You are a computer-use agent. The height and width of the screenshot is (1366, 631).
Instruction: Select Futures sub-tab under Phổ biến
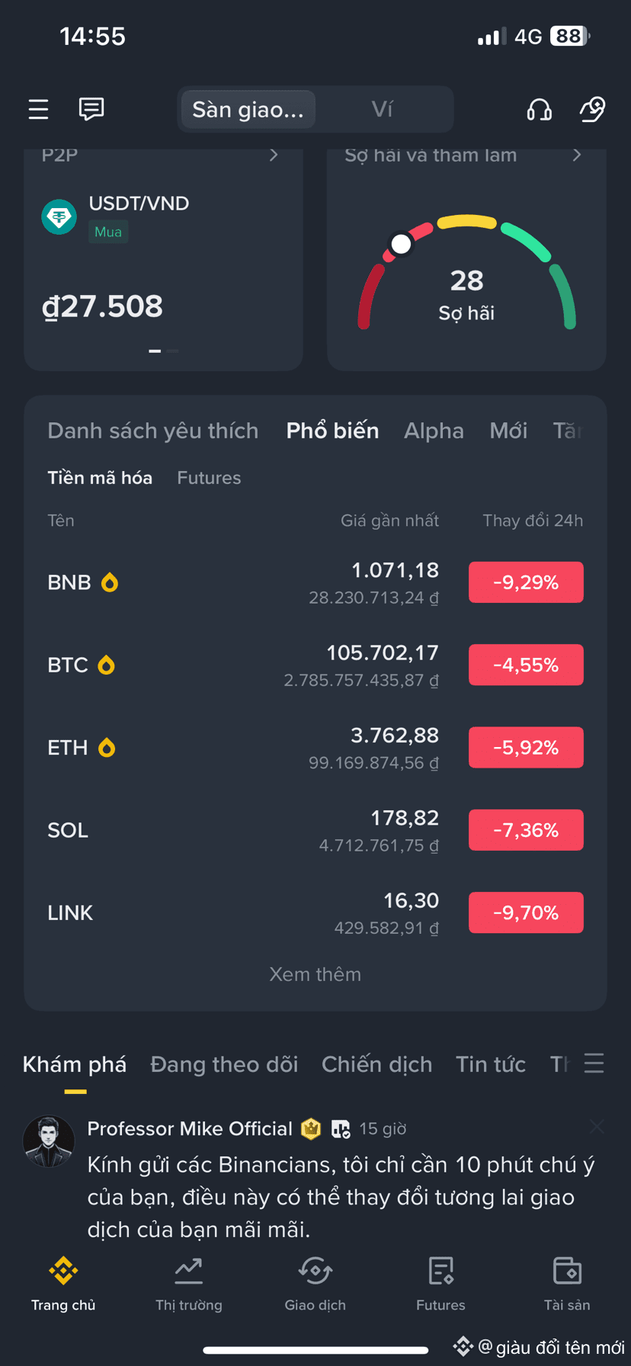209,478
